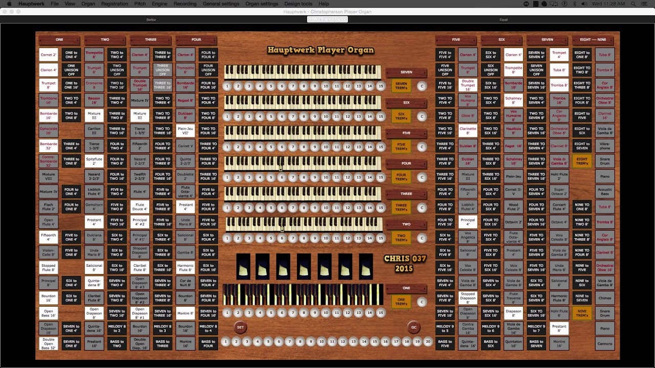655x368 pixels.
Task: Click the round SET piston
Action: coord(240,327)
